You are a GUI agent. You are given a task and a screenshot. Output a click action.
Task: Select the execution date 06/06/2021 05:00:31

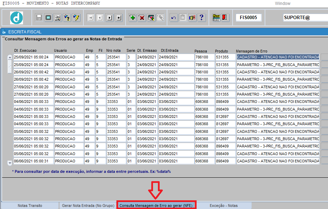coord(33,161)
